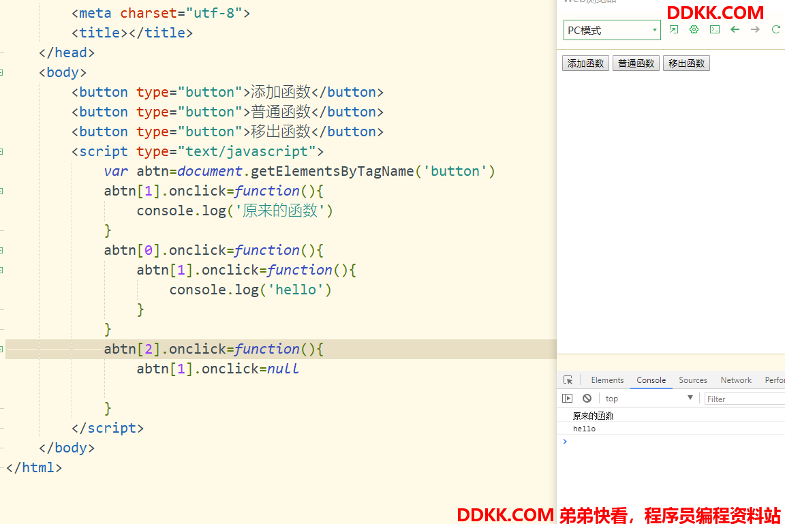This screenshot has height=524, width=785.
Task: Go forward using the right arrow
Action: (755, 29)
